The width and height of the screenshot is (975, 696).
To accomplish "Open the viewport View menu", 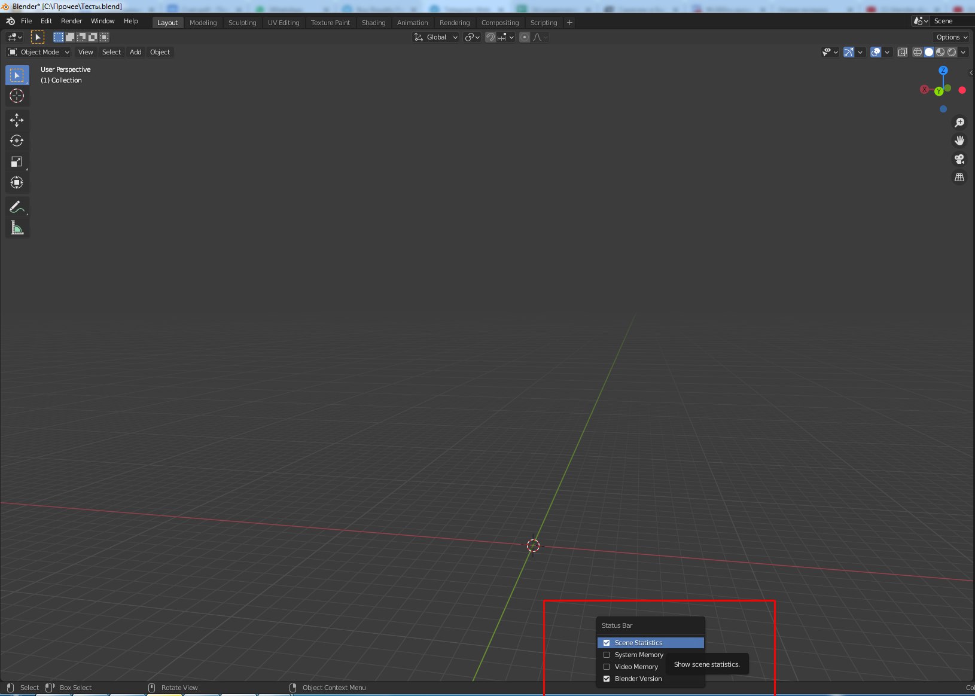I will (86, 52).
